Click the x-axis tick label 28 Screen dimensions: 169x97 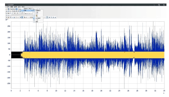pyautogui.click(x=137, y=91)
